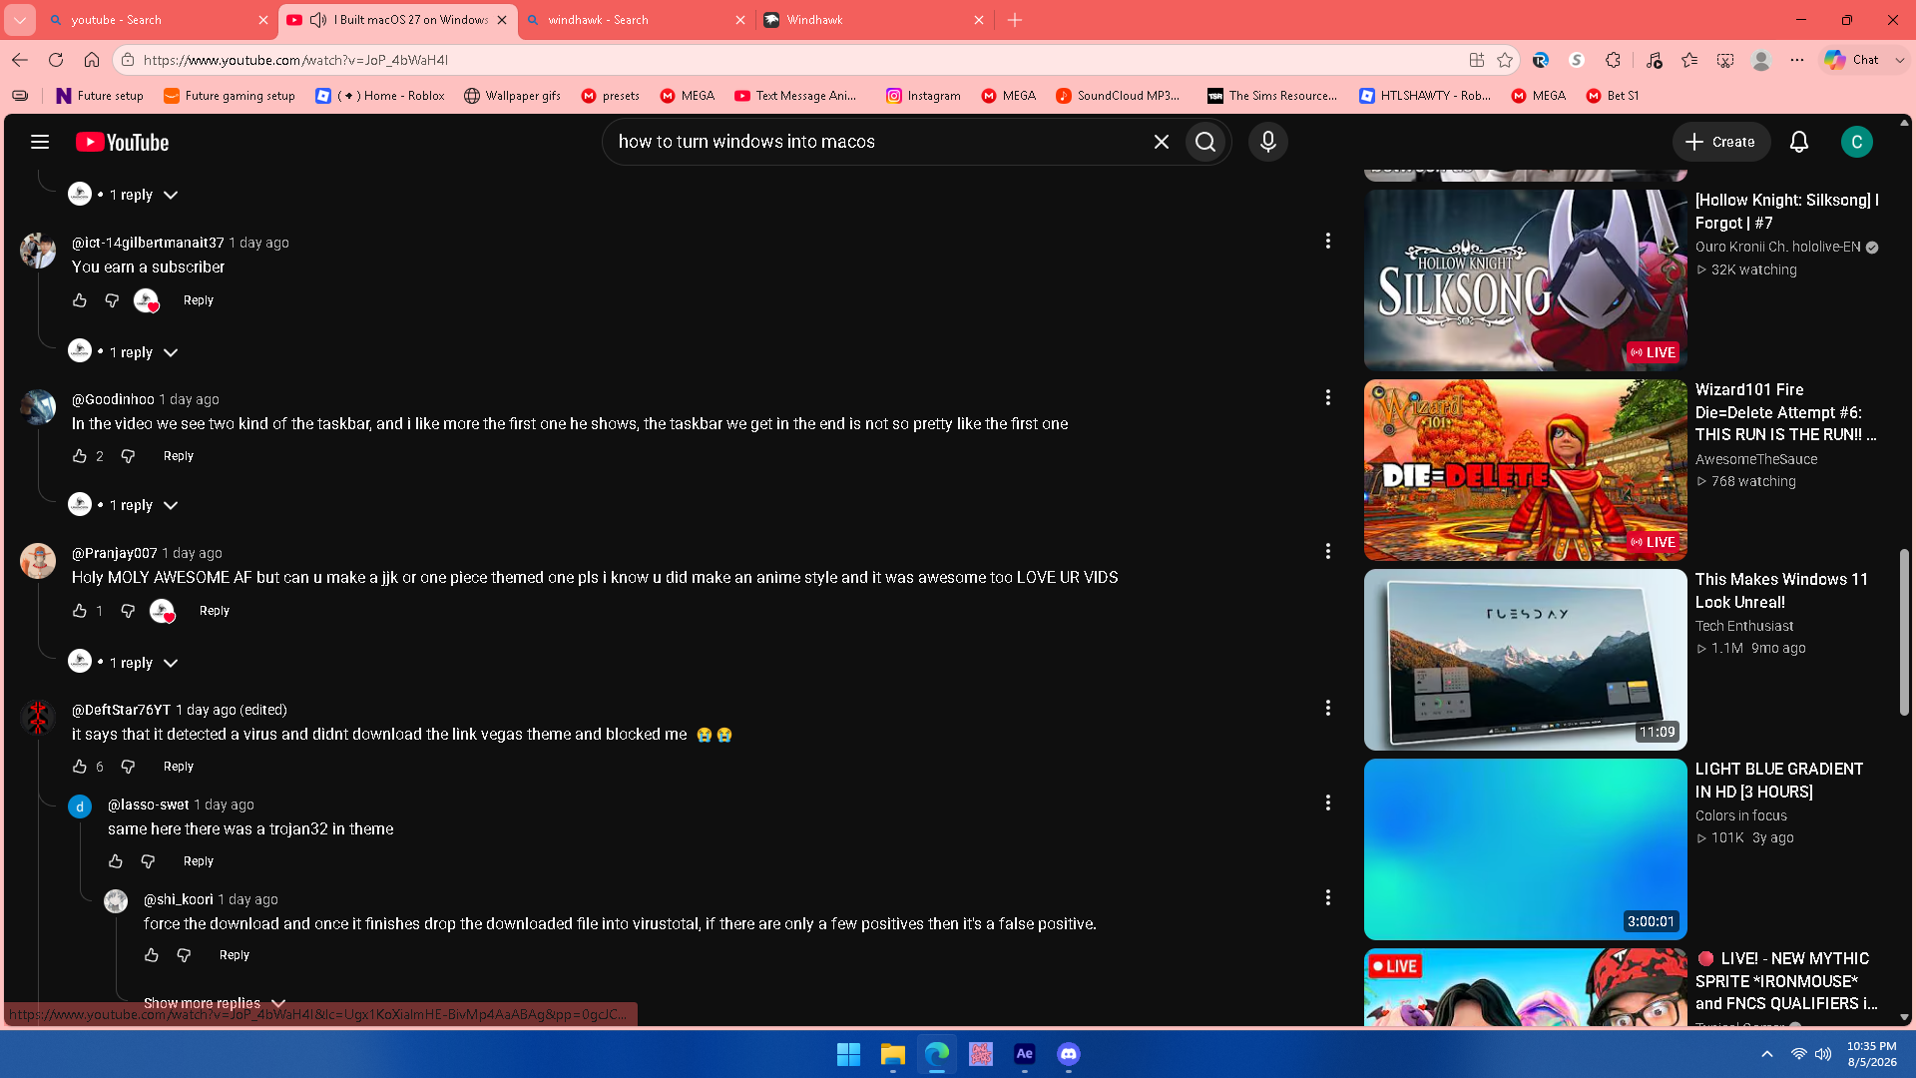The image size is (1916, 1078).
Task: Open action menu for @Goodinhoo comment
Action: pyautogui.click(x=1327, y=397)
